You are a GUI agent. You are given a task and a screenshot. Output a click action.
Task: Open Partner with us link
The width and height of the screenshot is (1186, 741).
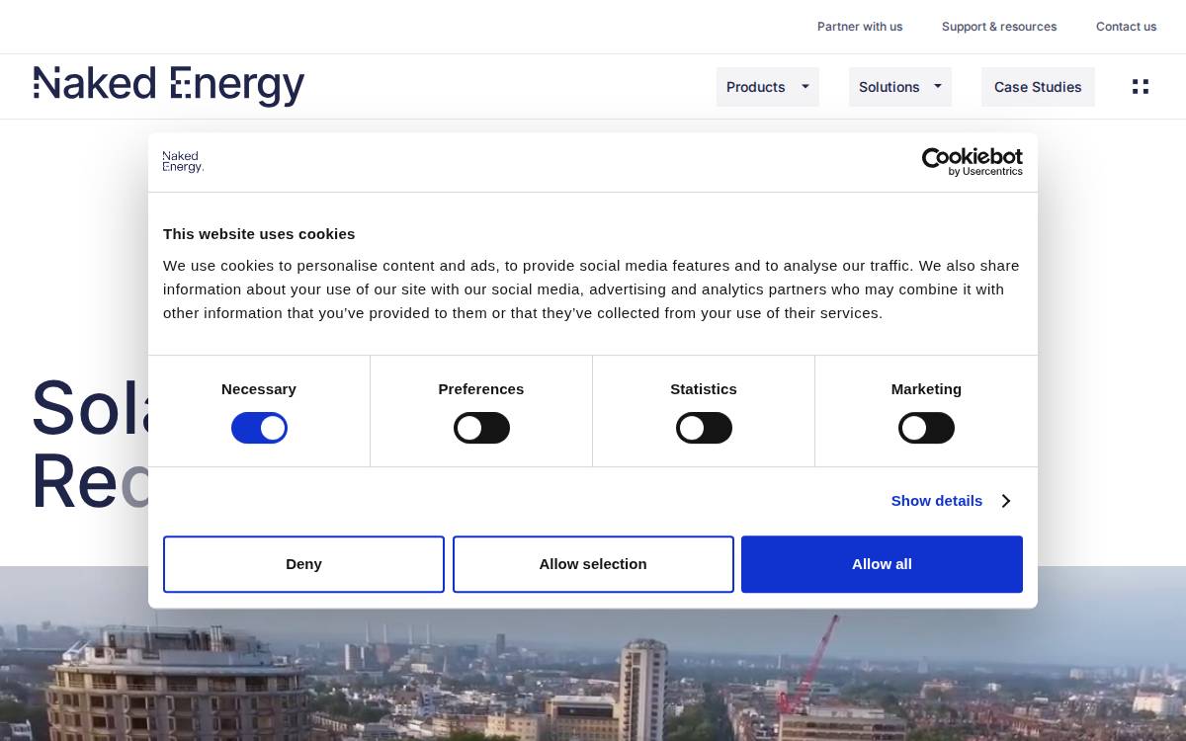[860, 27]
